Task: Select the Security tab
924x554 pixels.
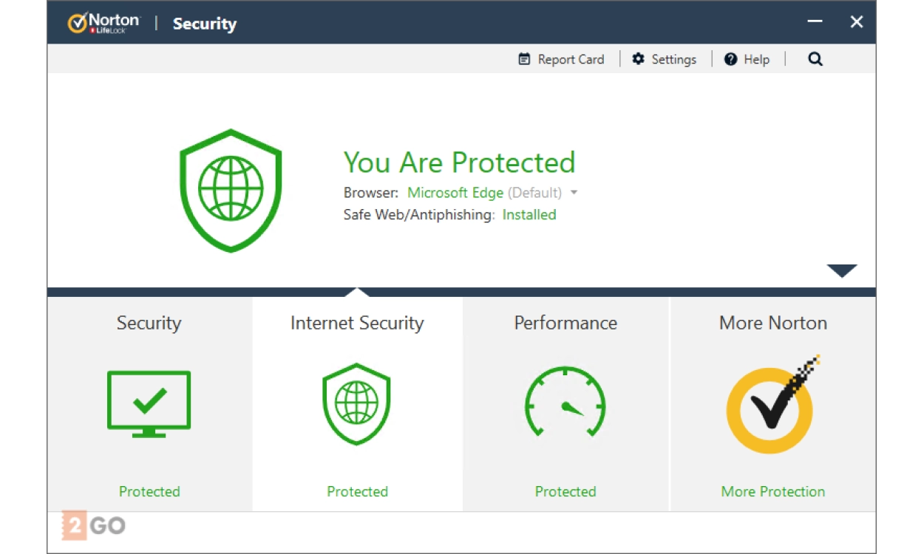Action: 149,323
